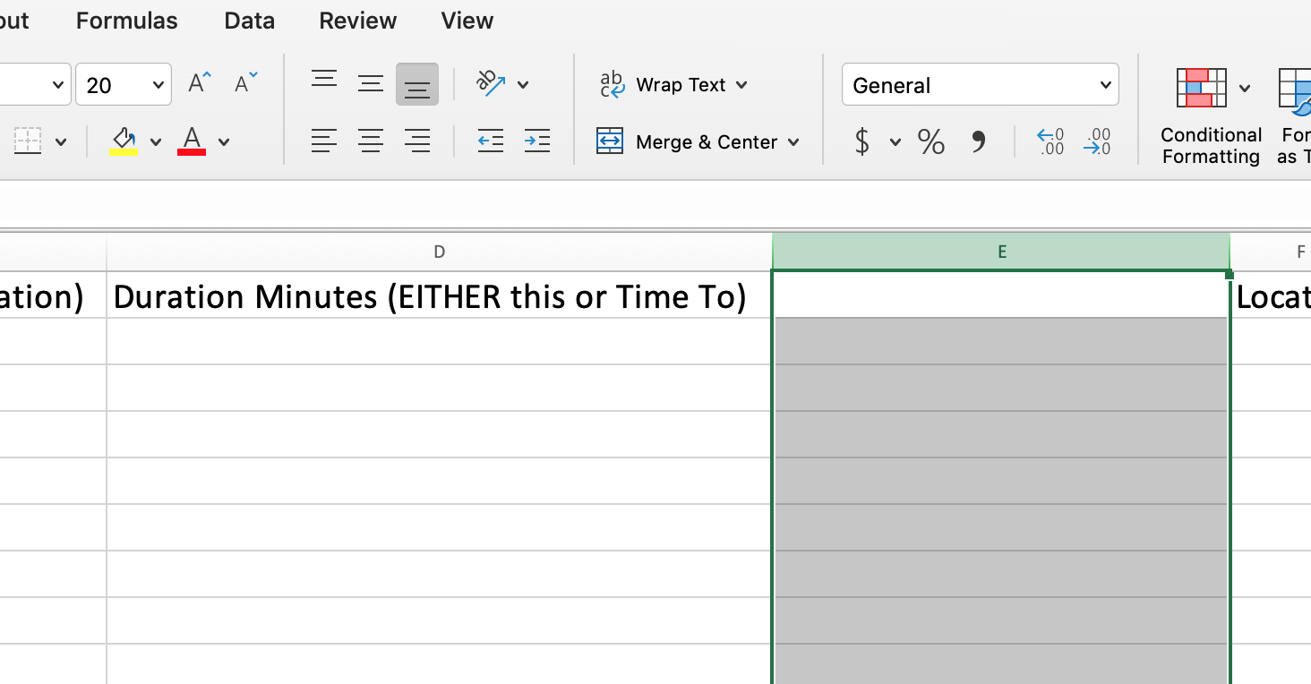Increase font size with larger A icon
Image resolution: width=1311 pixels, height=684 pixels.
201,83
